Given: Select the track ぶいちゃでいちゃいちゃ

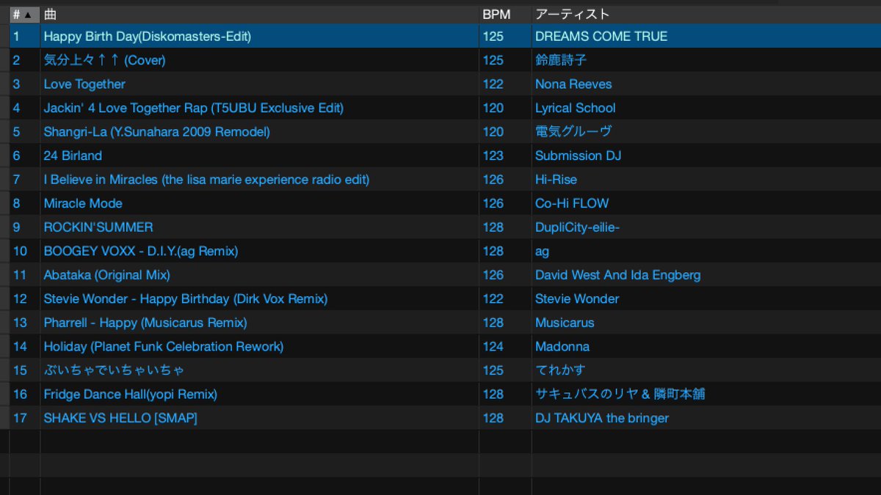Looking at the screenshot, I should (114, 370).
